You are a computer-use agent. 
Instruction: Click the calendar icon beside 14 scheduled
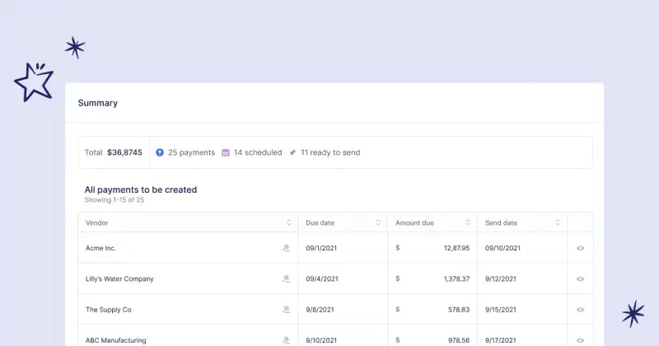click(x=226, y=152)
